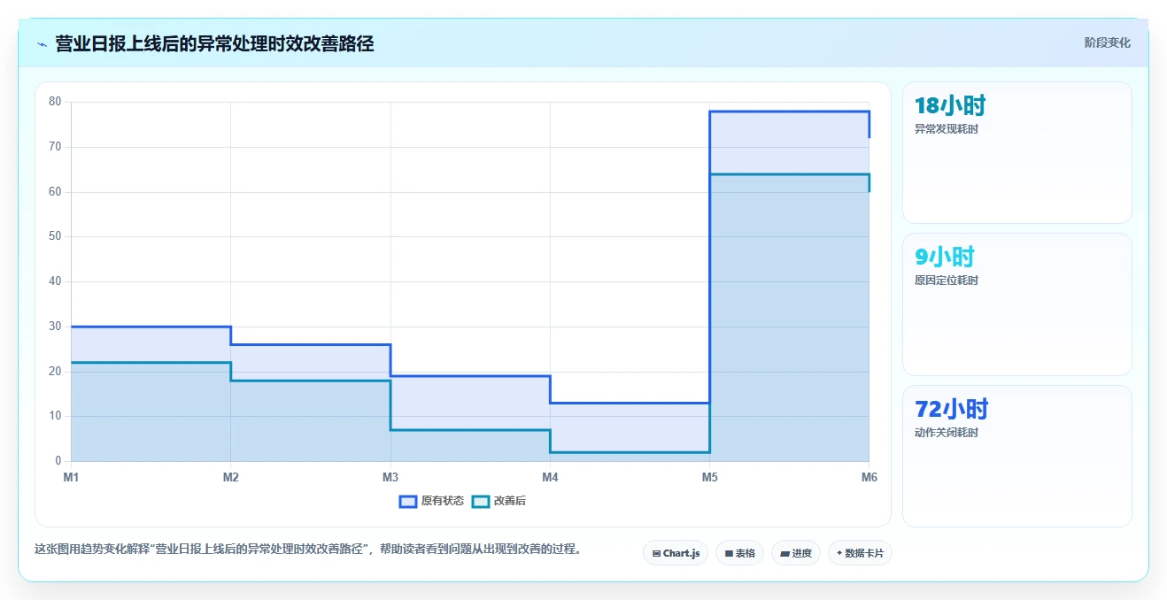Screen dimensions: 1167x600
Task: Click the icon in the 进度 chip
Action: [785, 553]
